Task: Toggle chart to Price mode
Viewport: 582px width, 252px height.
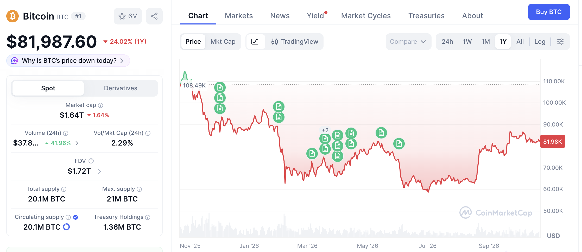Action: point(193,42)
